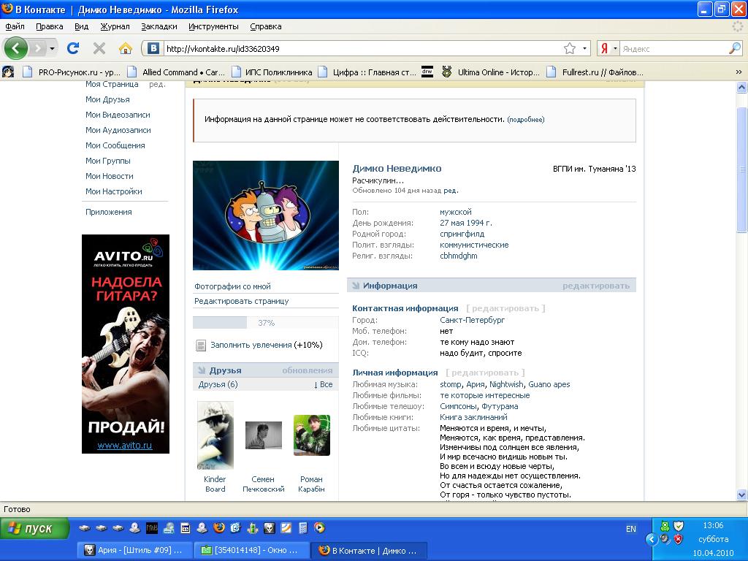
Task: Click the grey Forward navigation arrow
Action: 37,48
